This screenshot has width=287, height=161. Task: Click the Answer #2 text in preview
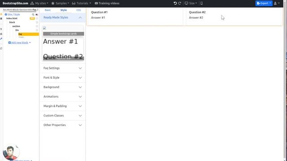point(196,17)
